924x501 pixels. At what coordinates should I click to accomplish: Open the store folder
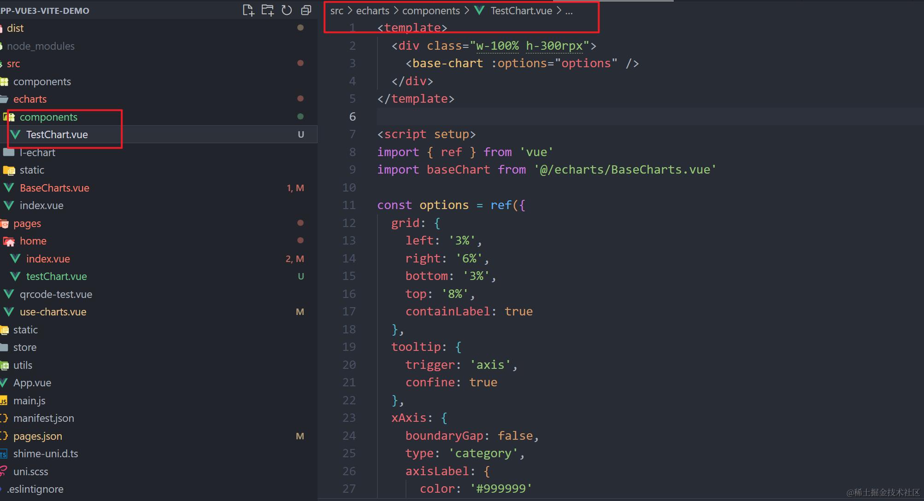[x=25, y=347]
